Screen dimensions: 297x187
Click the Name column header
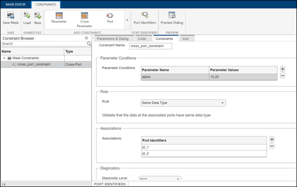(x=32, y=52)
